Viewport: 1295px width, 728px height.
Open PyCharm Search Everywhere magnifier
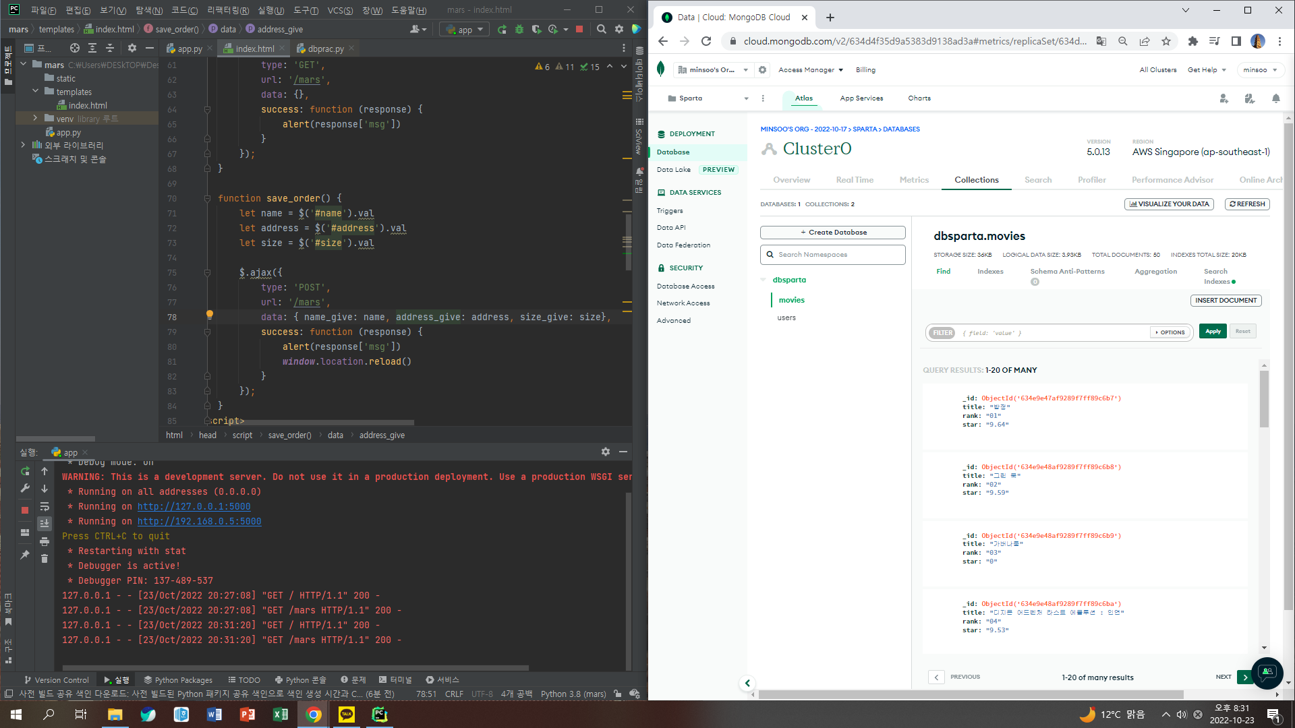tap(601, 30)
